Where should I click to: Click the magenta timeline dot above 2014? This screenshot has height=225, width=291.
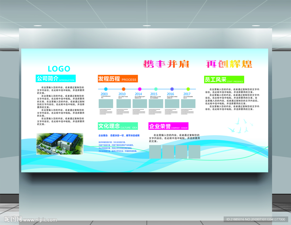140,89
